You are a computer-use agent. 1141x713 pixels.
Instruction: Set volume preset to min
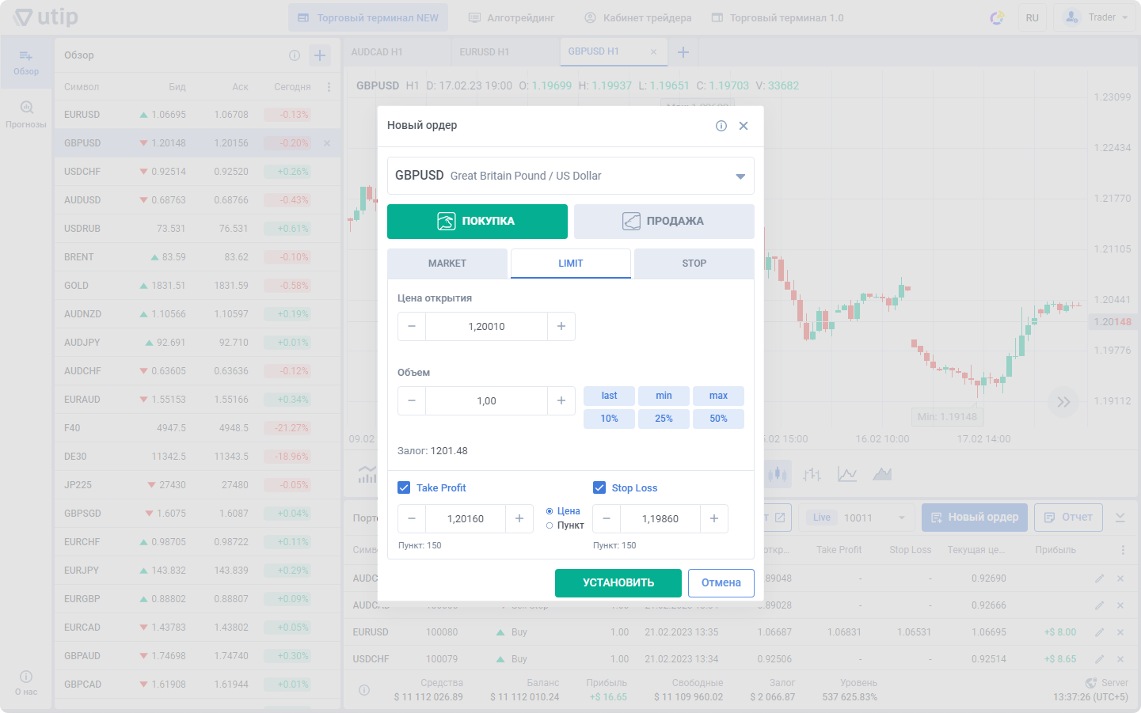click(x=664, y=396)
